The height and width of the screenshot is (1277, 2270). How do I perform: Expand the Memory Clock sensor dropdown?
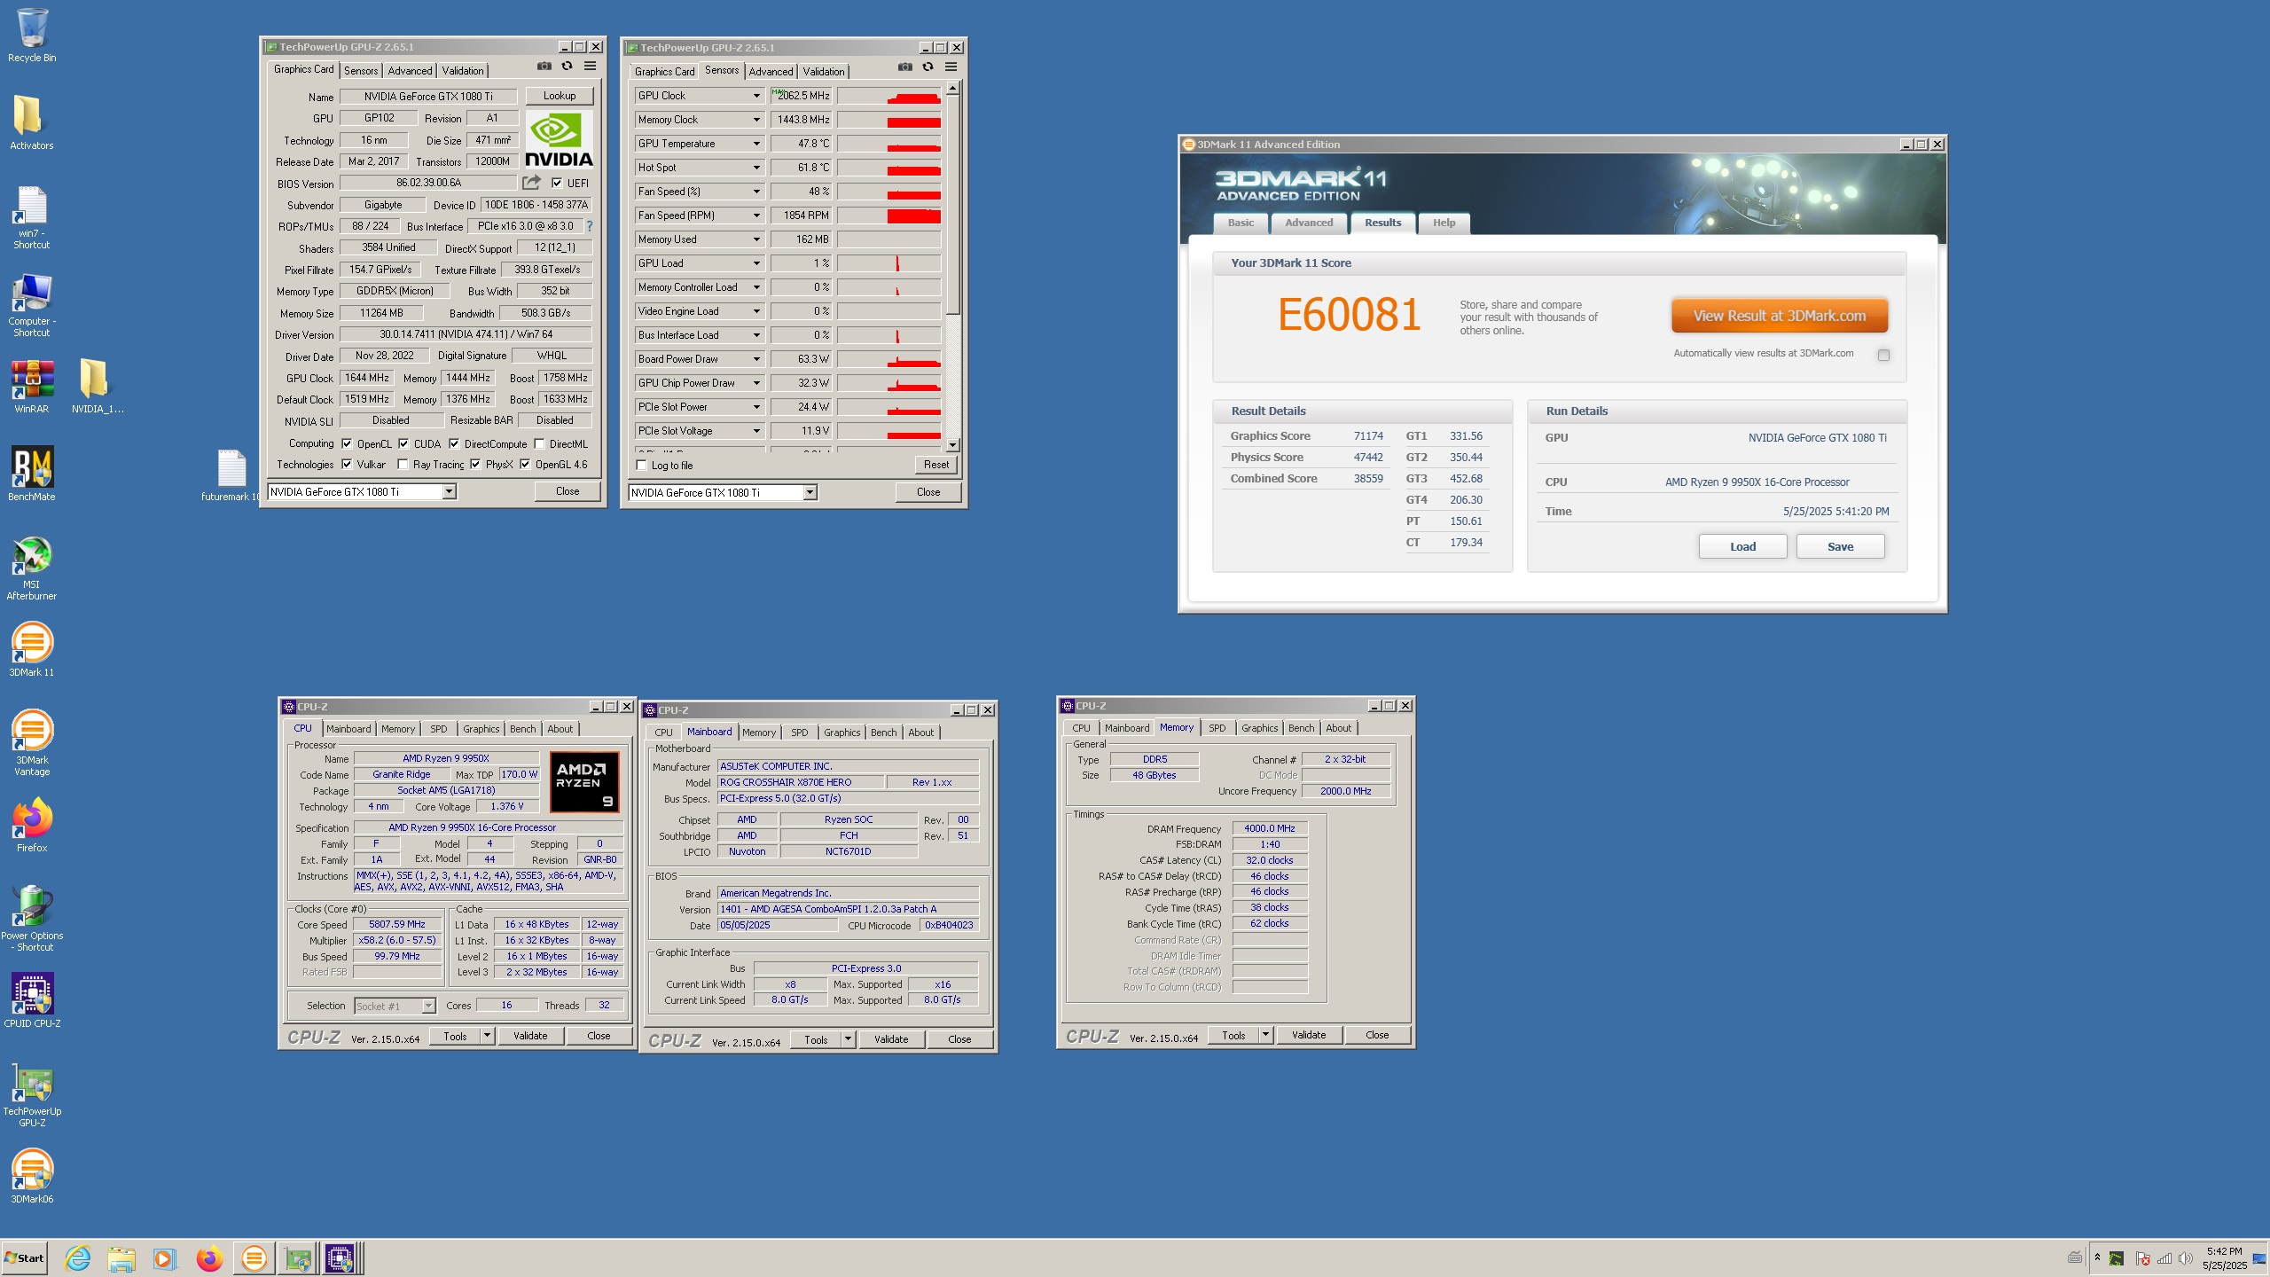[x=756, y=120]
